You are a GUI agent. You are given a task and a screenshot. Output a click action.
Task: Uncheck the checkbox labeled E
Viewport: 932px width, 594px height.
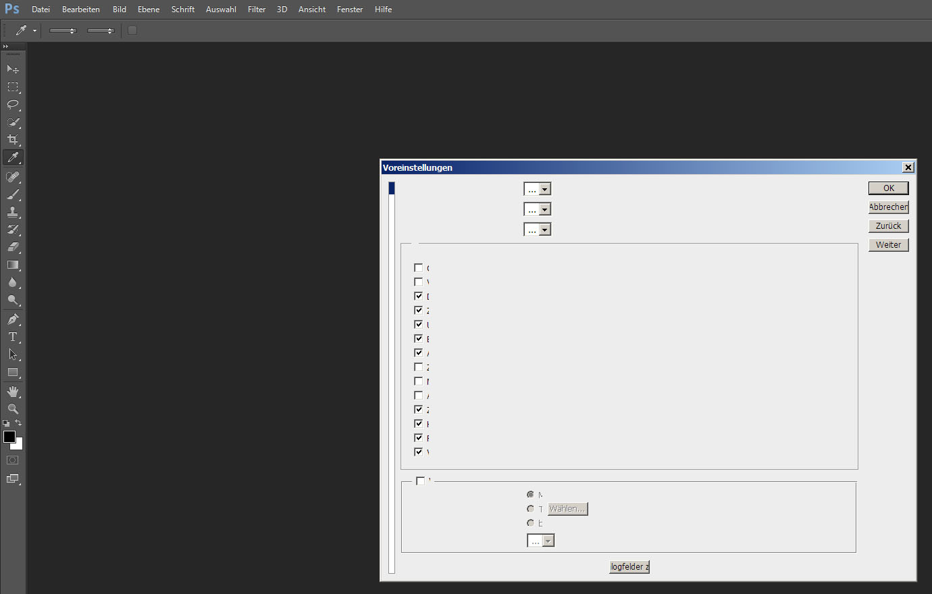coord(419,339)
